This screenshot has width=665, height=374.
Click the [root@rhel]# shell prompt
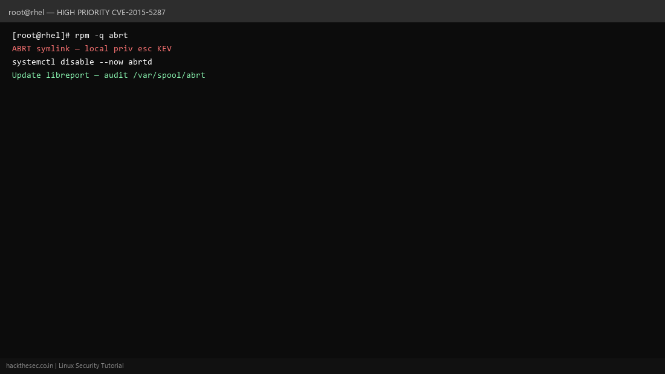click(41, 35)
